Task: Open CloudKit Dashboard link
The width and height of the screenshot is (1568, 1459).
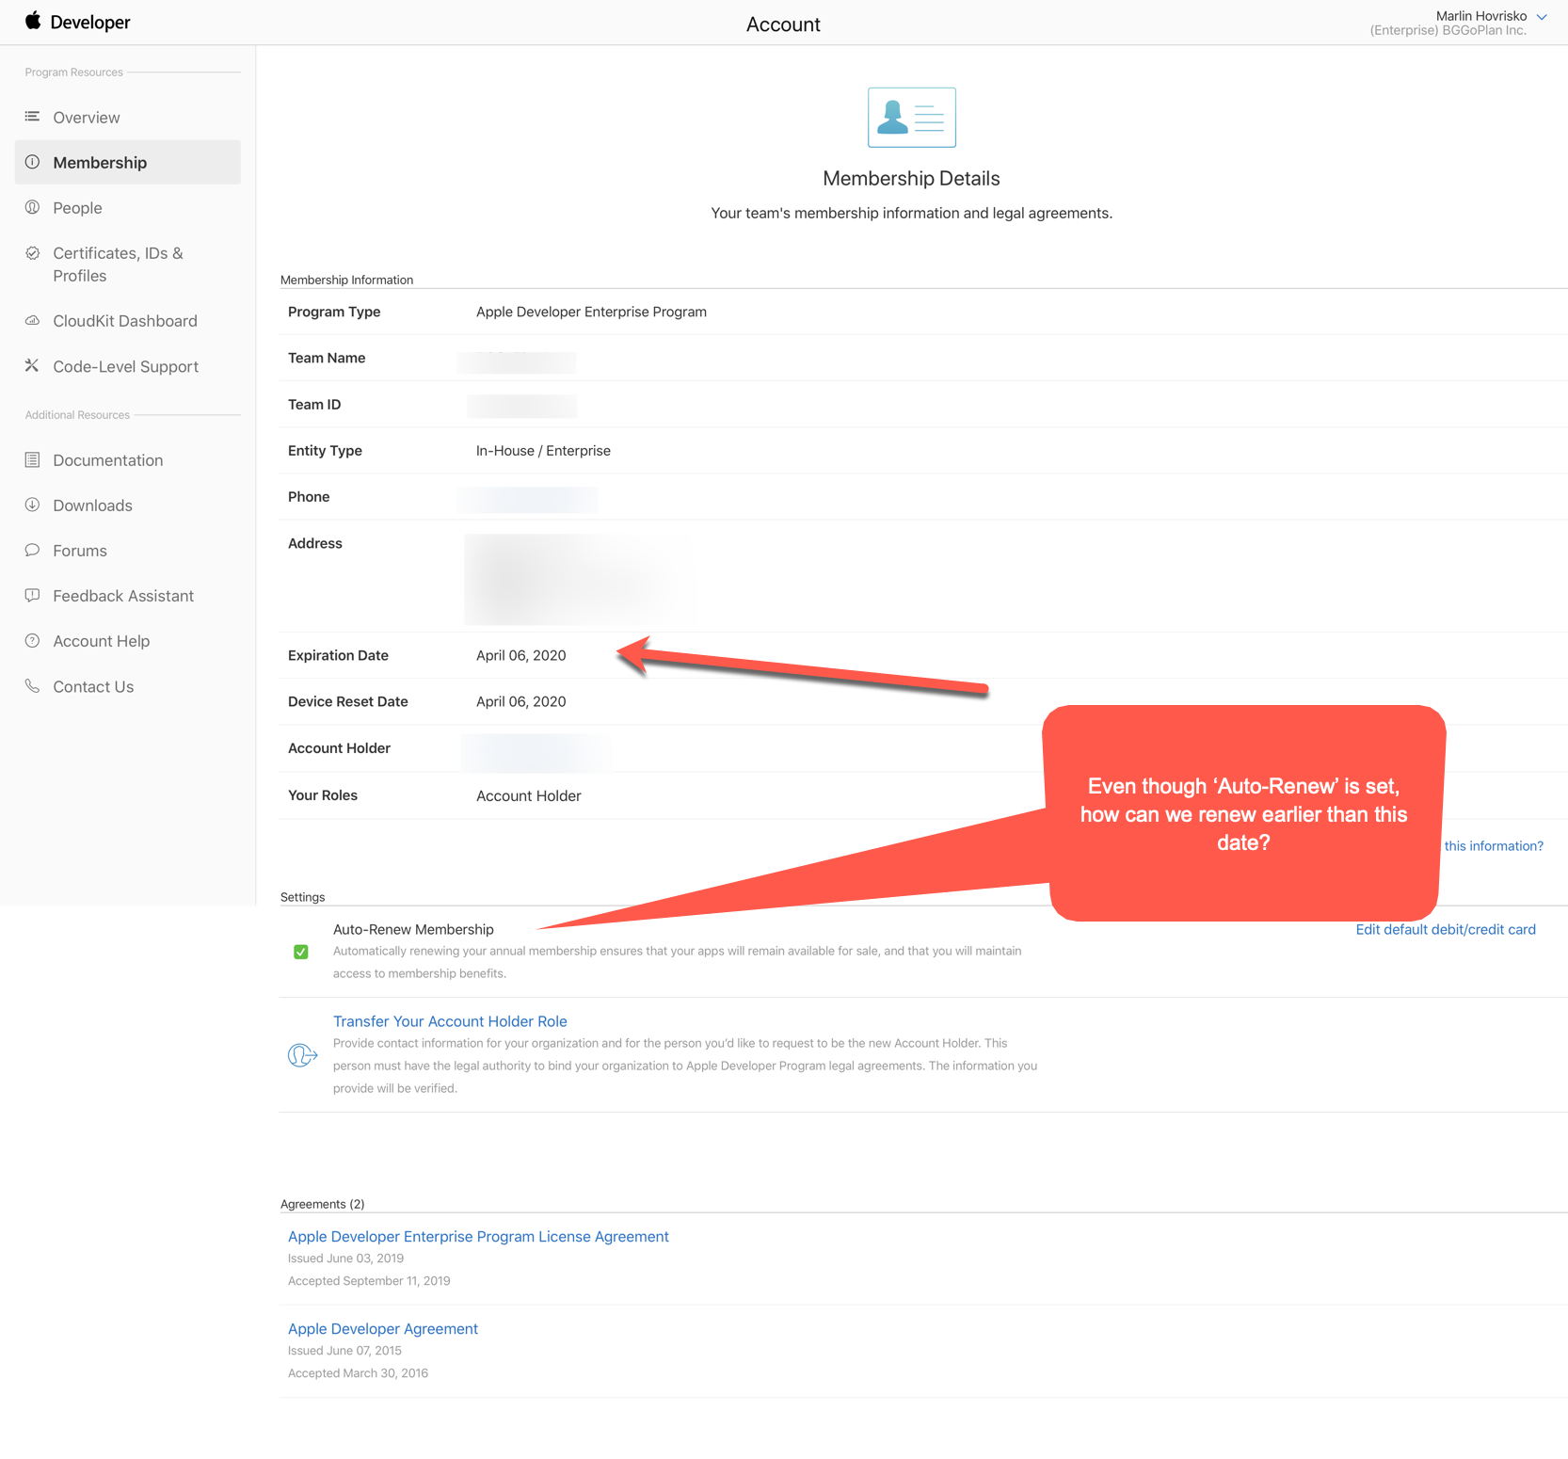Action: click(125, 320)
